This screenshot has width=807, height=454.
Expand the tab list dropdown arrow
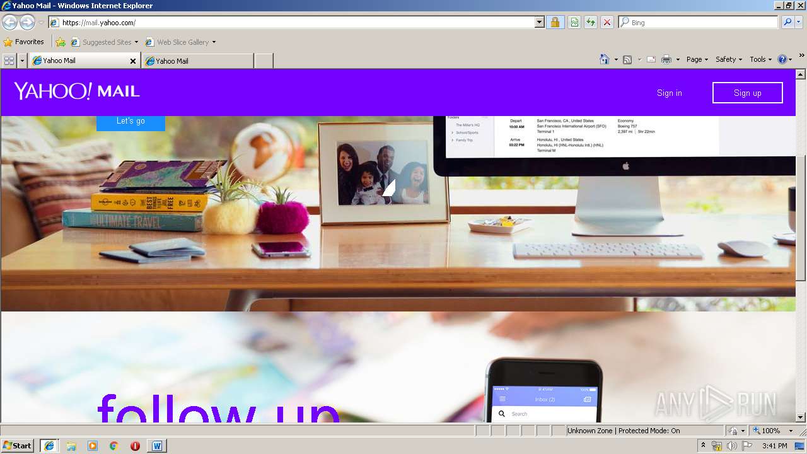coord(22,61)
